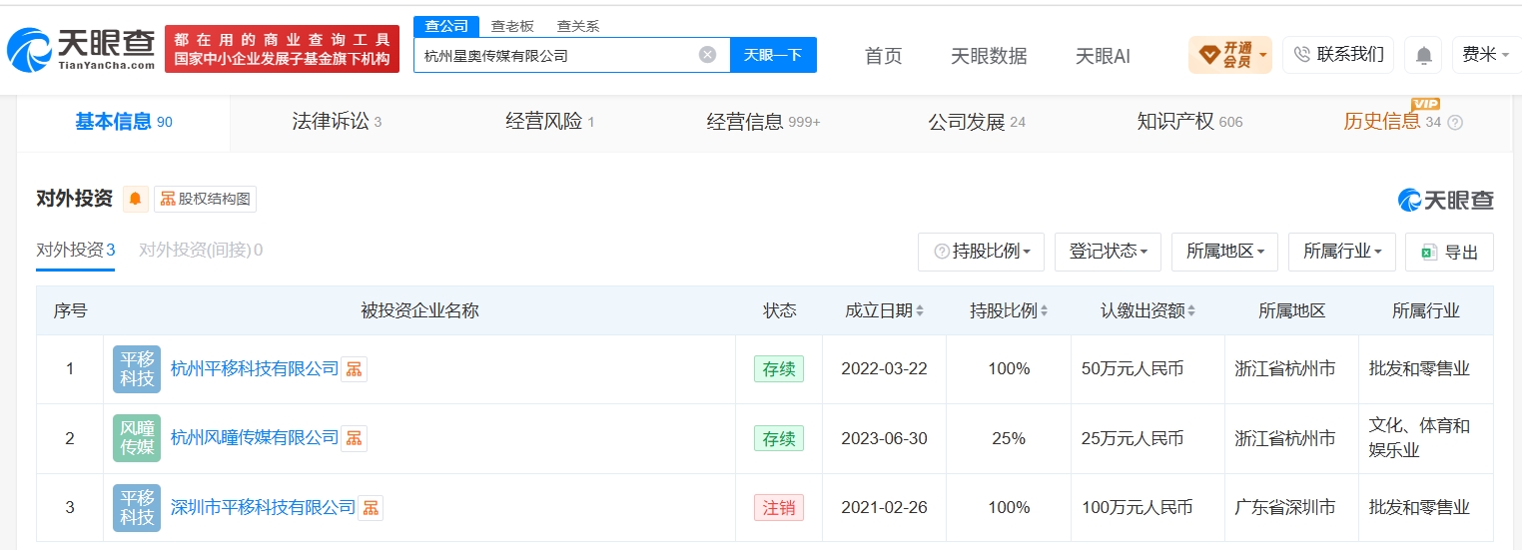Image resolution: width=1522 pixels, height=550 pixels.
Task: Sort by 成立日期 column arrows
Action: (920, 311)
